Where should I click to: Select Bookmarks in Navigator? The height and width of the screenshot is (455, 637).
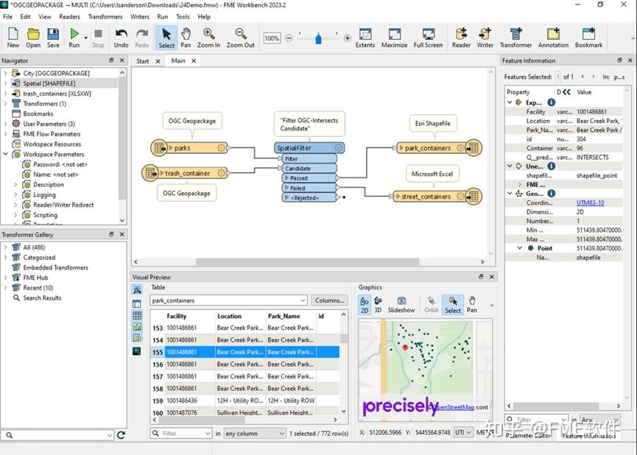(38, 113)
